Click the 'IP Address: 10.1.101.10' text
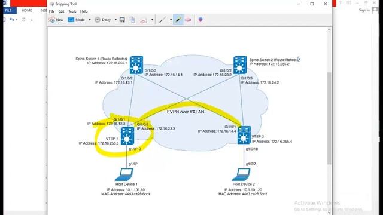Viewport: 383px width, 215px height. point(126,190)
